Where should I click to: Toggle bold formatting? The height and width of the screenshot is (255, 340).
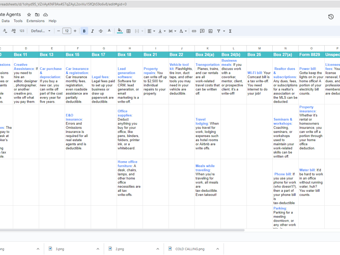pos(84,31)
